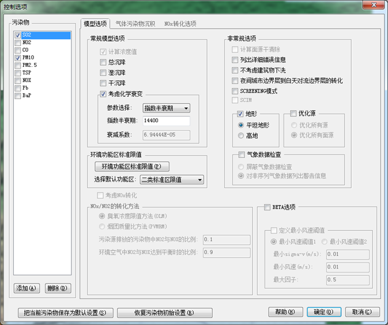Click the dialog title bar window icon
The width and height of the screenshot is (388, 325).
6,6
